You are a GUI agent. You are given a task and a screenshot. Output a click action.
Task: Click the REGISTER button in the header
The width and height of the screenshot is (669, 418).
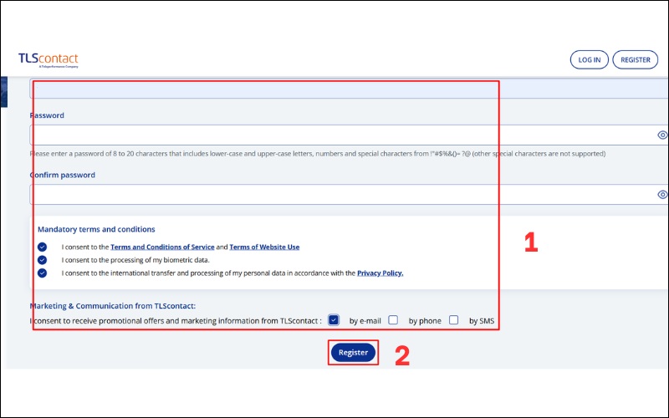(x=636, y=59)
